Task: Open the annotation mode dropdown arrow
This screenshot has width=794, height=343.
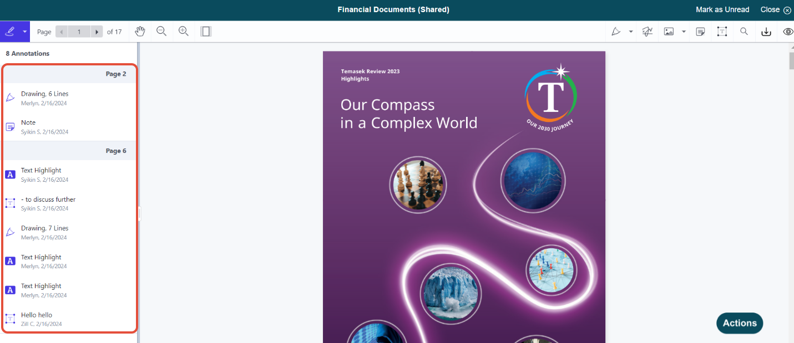Action: point(24,32)
